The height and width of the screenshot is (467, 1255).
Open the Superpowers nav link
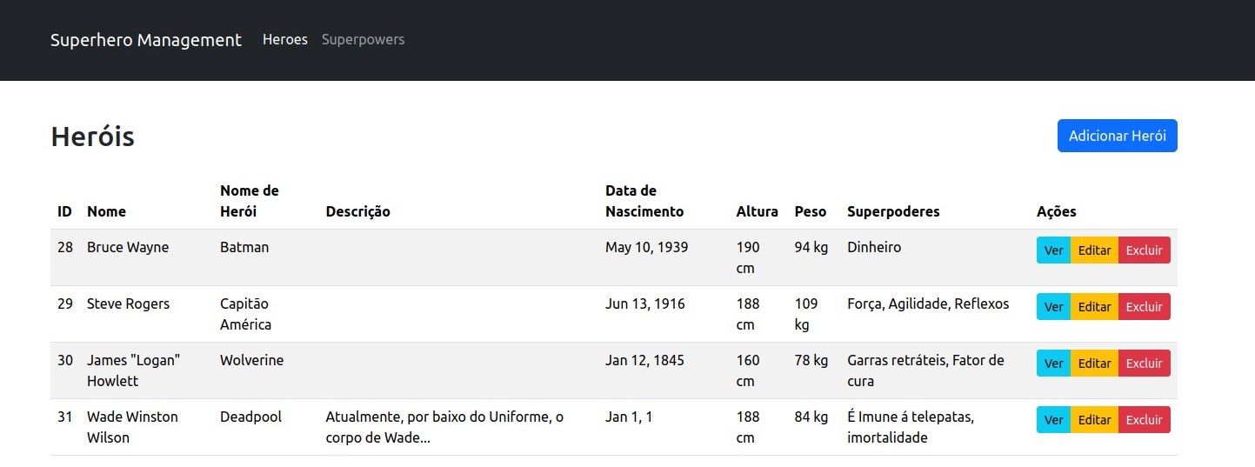click(x=363, y=39)
